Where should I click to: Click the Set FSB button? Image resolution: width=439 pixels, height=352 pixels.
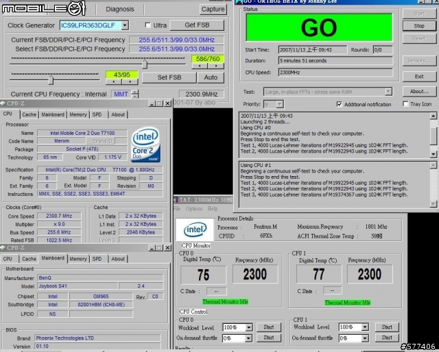169,77
